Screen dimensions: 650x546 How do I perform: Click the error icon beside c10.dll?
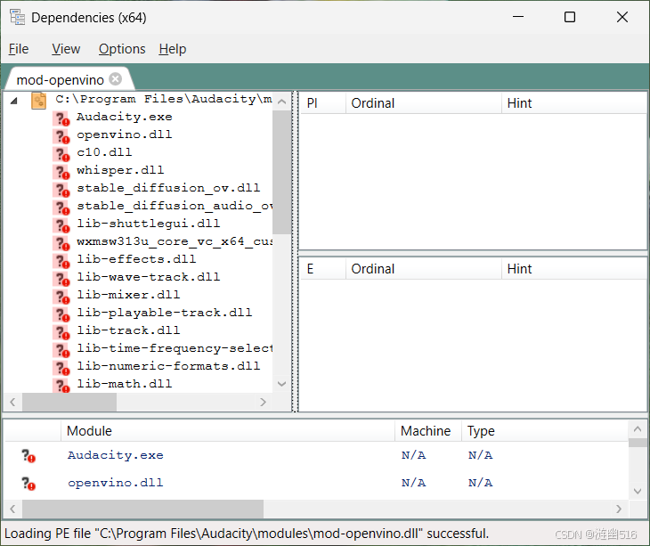click(x=61, y=154)
